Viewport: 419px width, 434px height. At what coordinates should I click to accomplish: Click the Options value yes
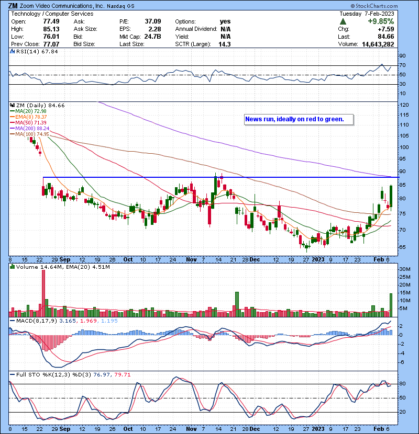coord(225,21)
